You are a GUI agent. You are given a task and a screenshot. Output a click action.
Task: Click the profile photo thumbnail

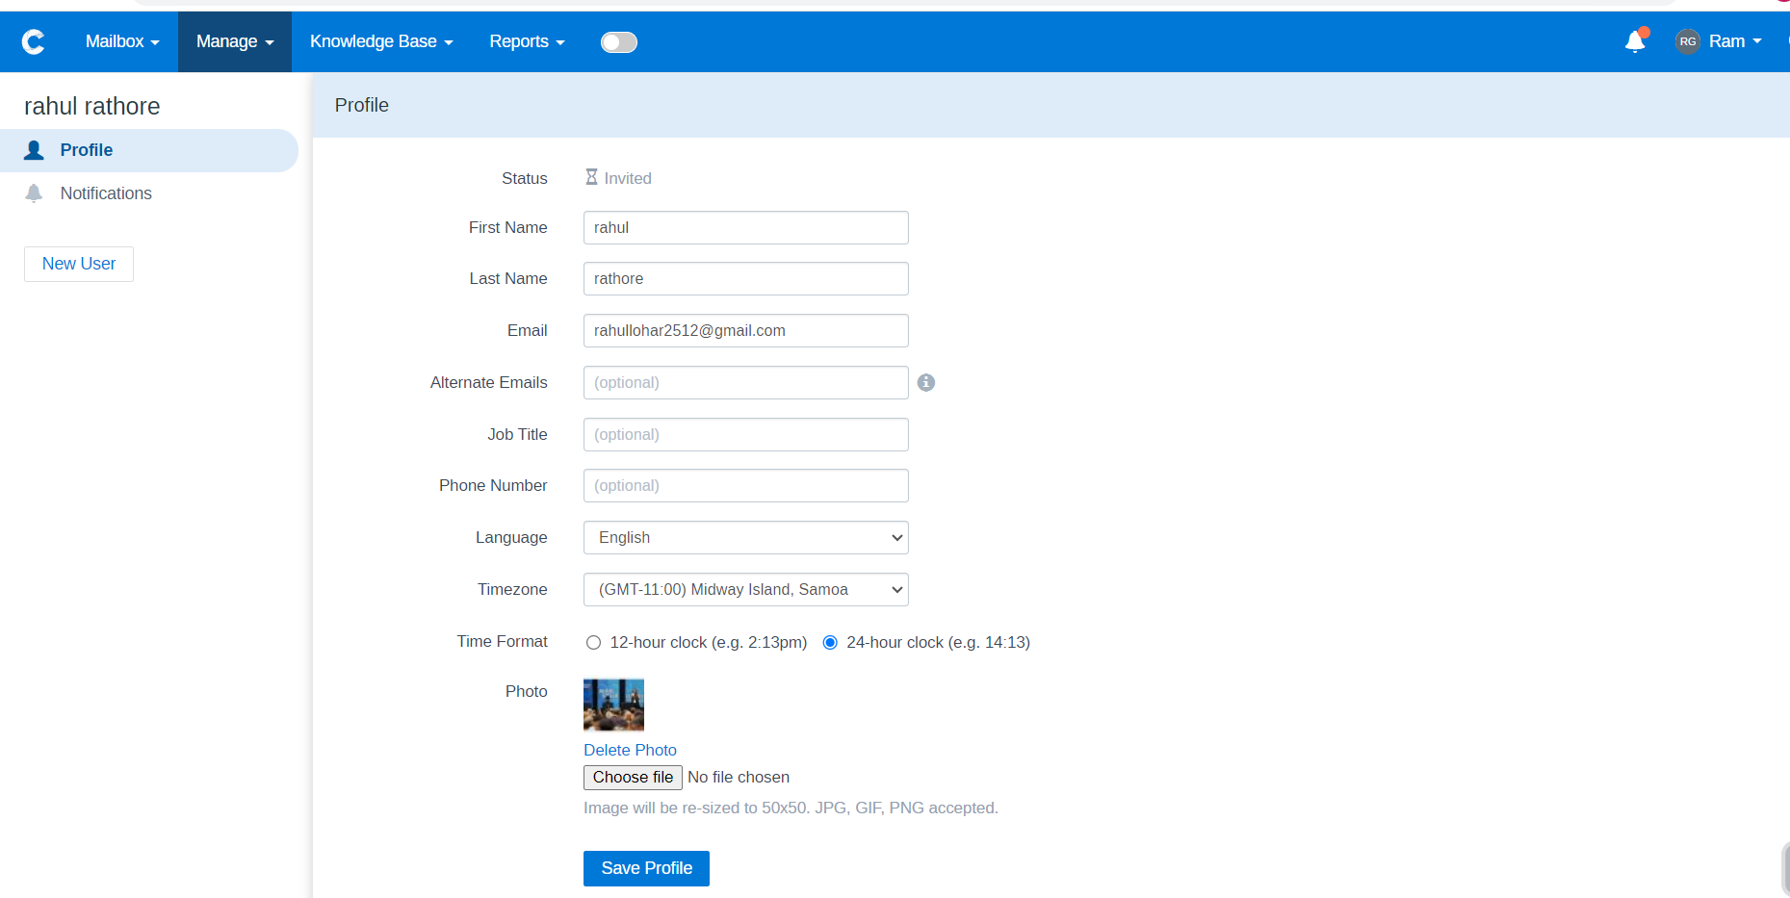612,704
